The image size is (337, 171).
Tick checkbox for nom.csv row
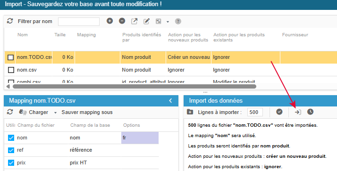[10, 70]
